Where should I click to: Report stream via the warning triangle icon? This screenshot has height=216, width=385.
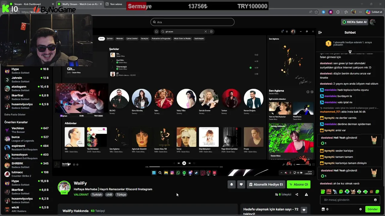306,194
